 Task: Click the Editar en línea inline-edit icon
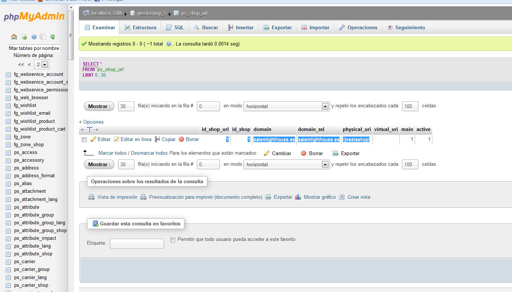117,139
